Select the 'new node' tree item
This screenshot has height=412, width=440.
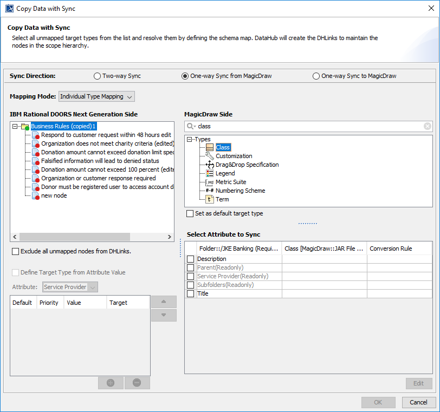click(54, 195)
